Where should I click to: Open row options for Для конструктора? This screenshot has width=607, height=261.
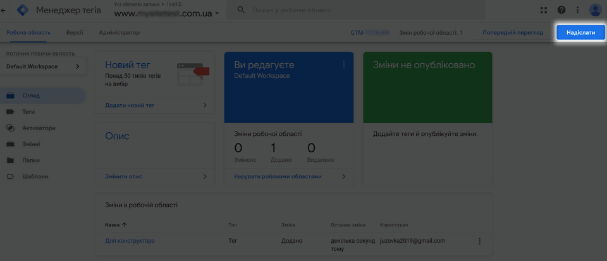click(479, 241)
